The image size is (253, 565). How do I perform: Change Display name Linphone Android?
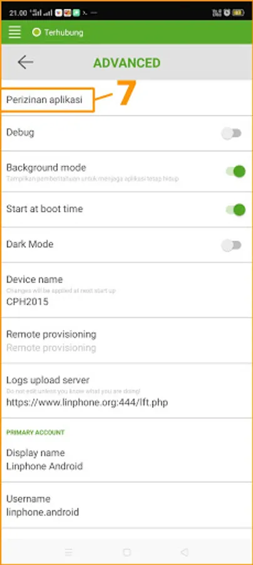pyautogui.click(x=126, y=460)
